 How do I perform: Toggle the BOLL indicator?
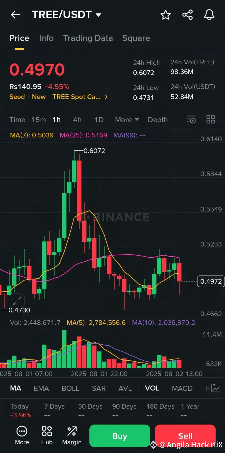70,388
